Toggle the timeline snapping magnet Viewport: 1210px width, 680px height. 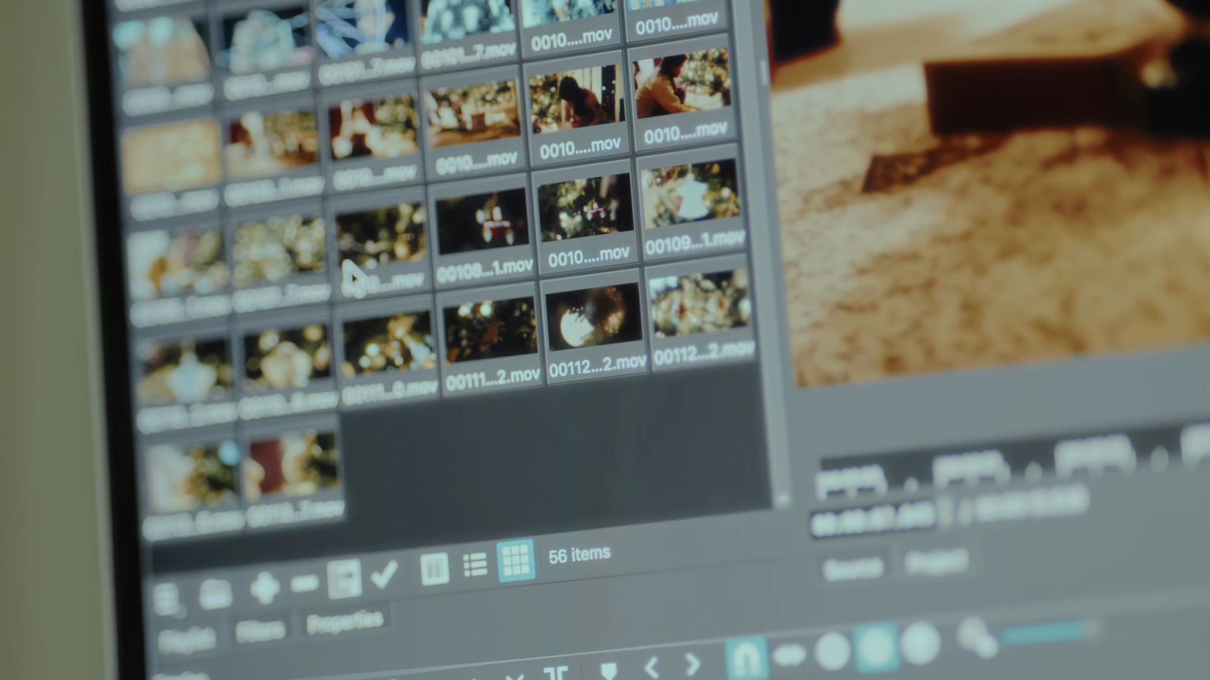pyautogui.click(x=747, y=659)
